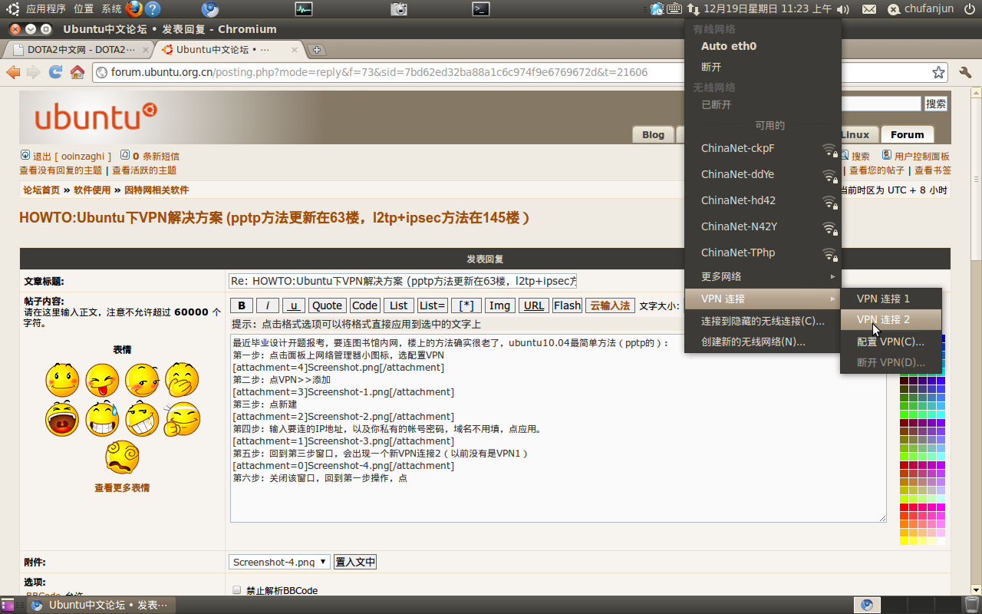
Task: Open the 查看更多表情 link
Action: click(122, 487)
